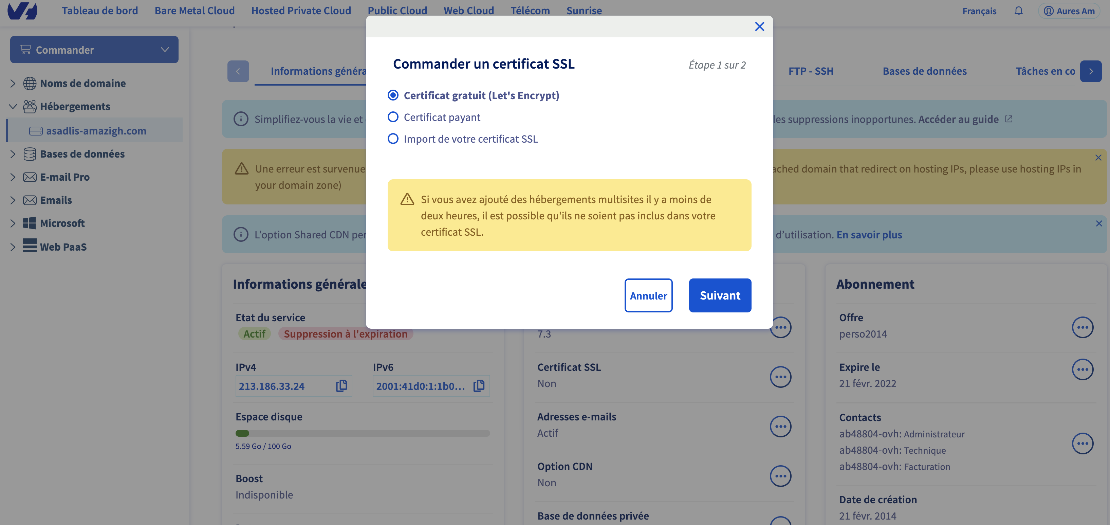
Task: Click the Suivant button
Action: point(720,295)
